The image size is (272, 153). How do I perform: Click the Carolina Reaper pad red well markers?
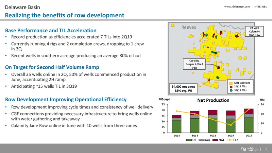[219, 68]
